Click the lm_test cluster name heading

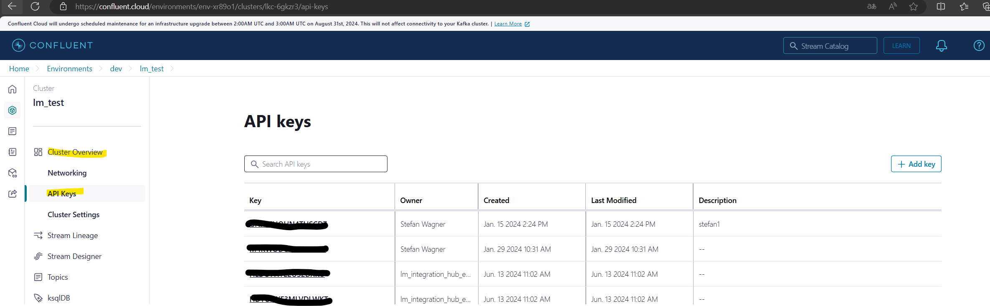click(48, 103)
